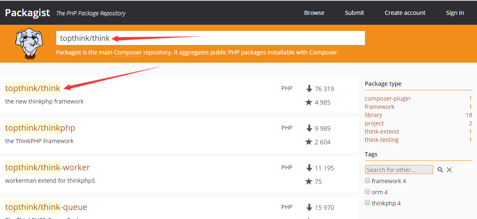Focus the 'Search for other...' tags field
This screenshot has height=219, width=477.
click(x=399, y=170)
